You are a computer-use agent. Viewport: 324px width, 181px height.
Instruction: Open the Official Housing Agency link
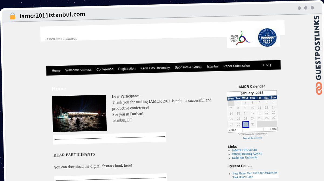point(247,154)
